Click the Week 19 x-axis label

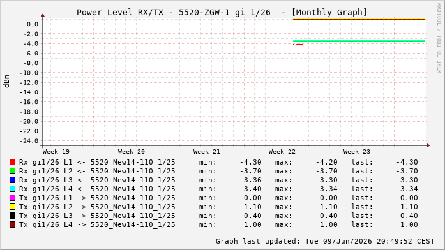tap(56, 152)
